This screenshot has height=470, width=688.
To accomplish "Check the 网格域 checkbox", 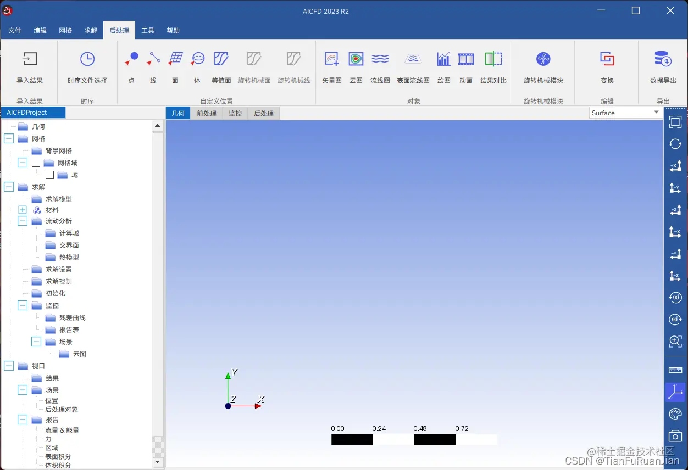I will 36,163.
